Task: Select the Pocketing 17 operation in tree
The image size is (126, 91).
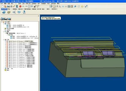Action: pyautogui.click(x=20, y=67)
